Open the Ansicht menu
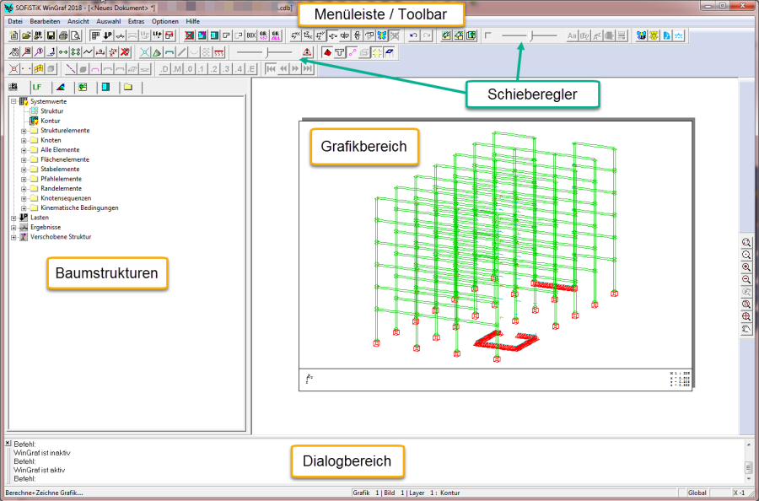Screen dimensions: 759x501 (78, 20)
